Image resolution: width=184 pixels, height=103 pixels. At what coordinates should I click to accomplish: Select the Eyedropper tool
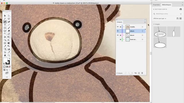[5, 46]
